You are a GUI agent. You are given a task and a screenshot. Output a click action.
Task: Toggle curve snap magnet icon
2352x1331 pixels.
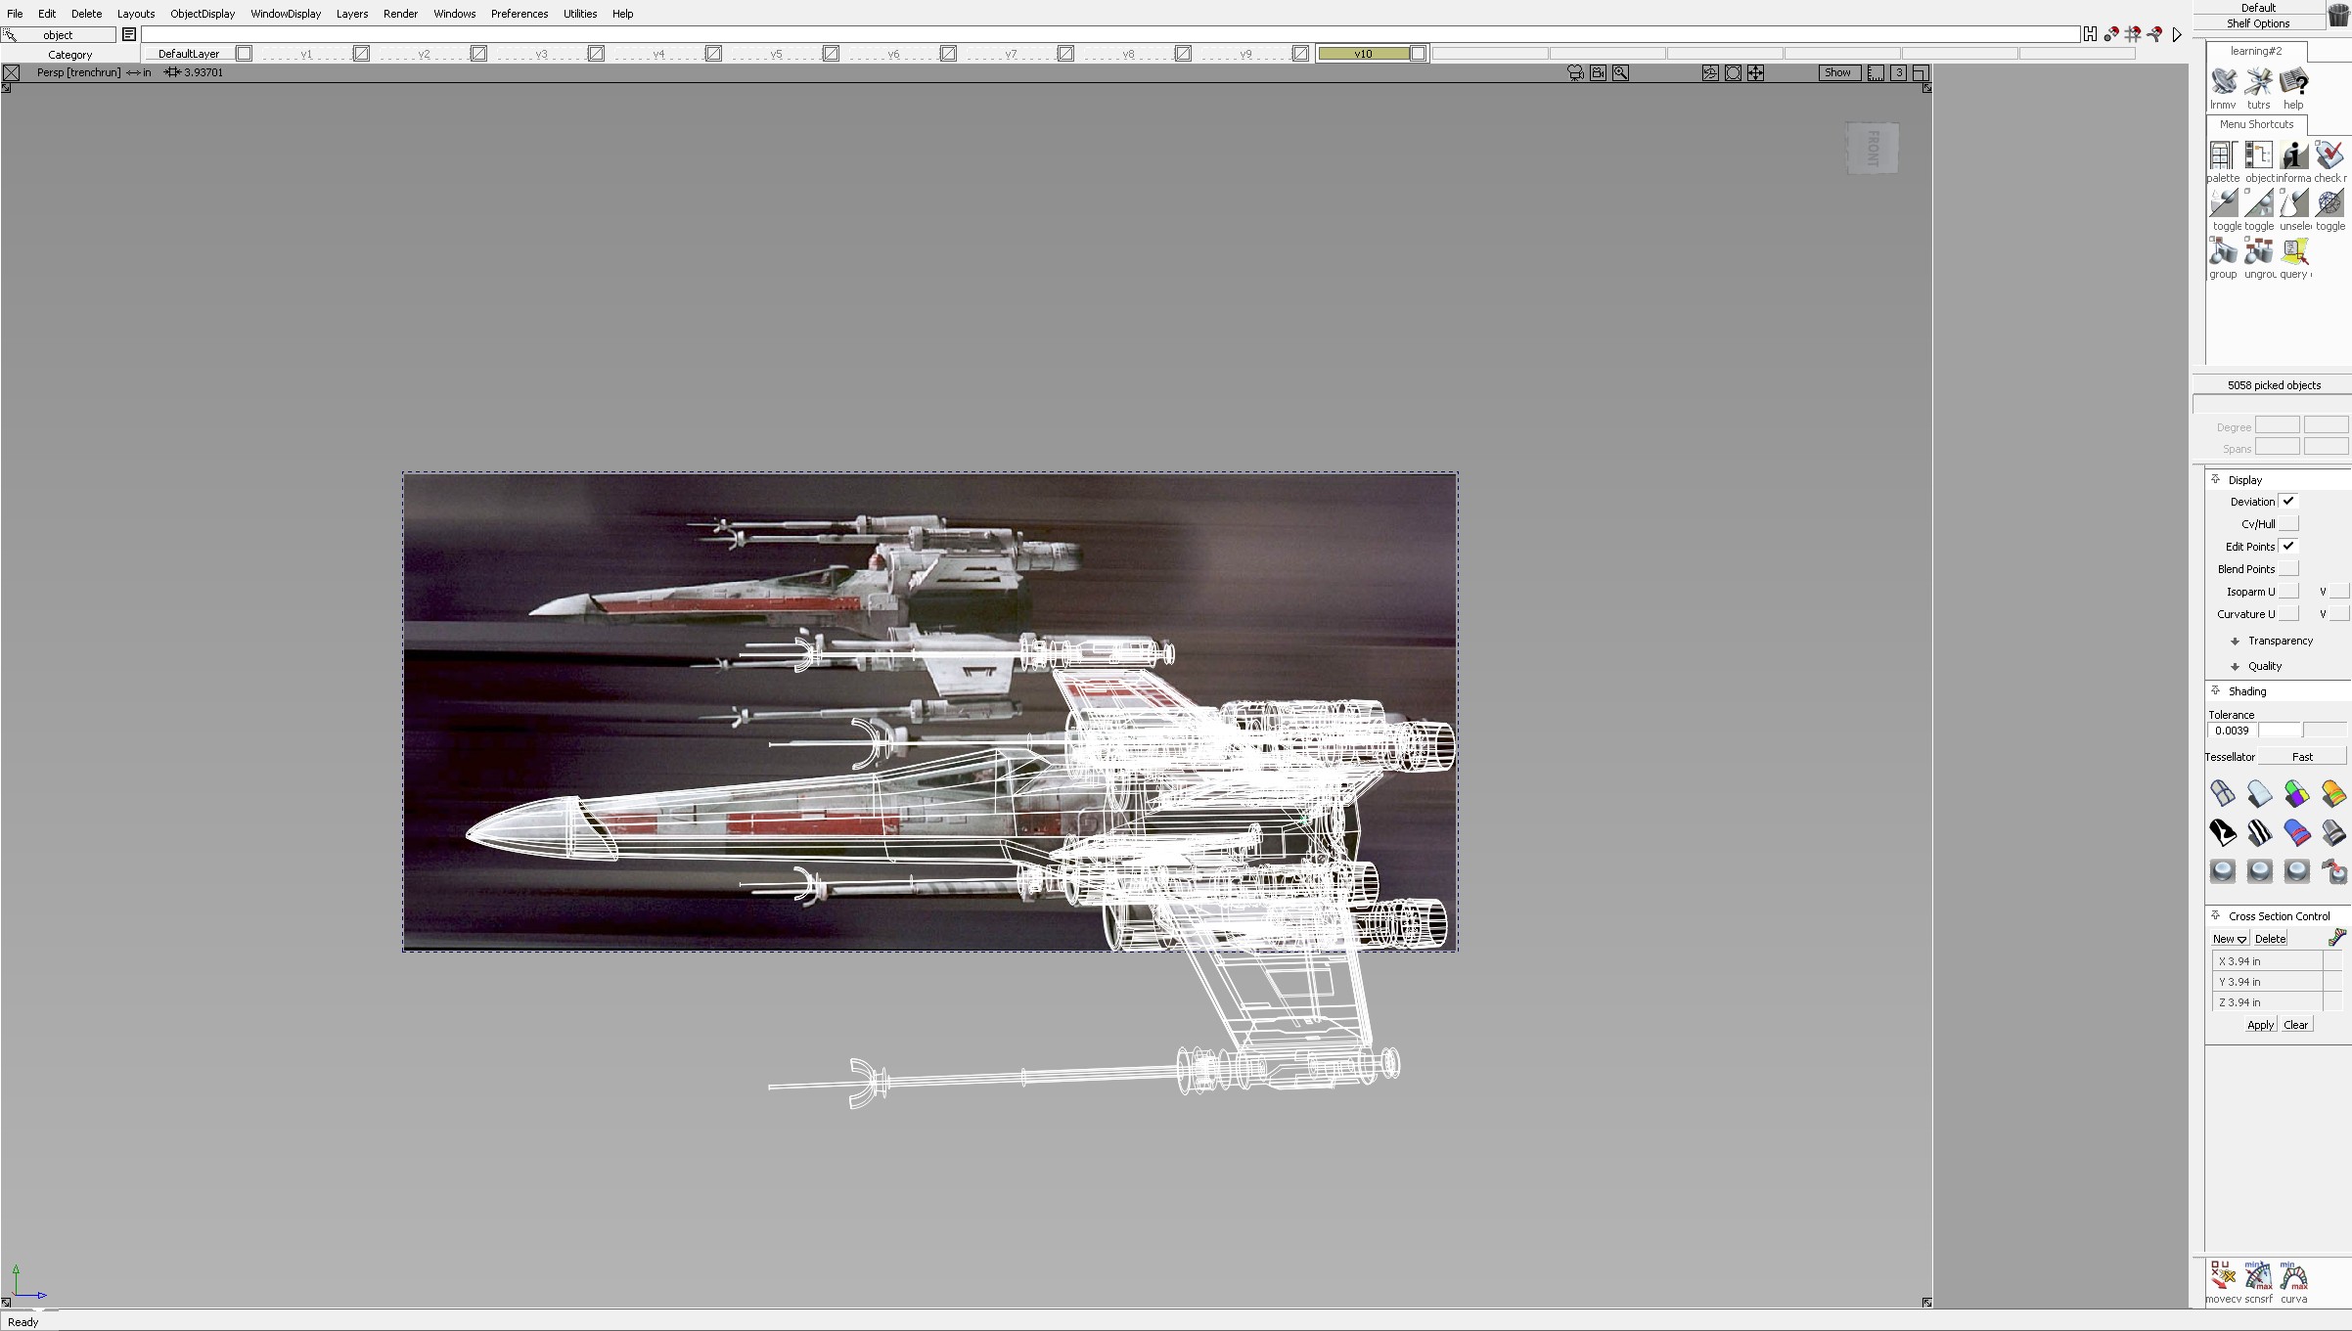[2154, 34]
